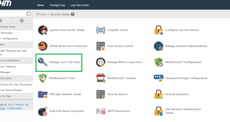This screenshot has width=230, height=122.
Task: Click the sidebar search input field
Action: [13, 14]
